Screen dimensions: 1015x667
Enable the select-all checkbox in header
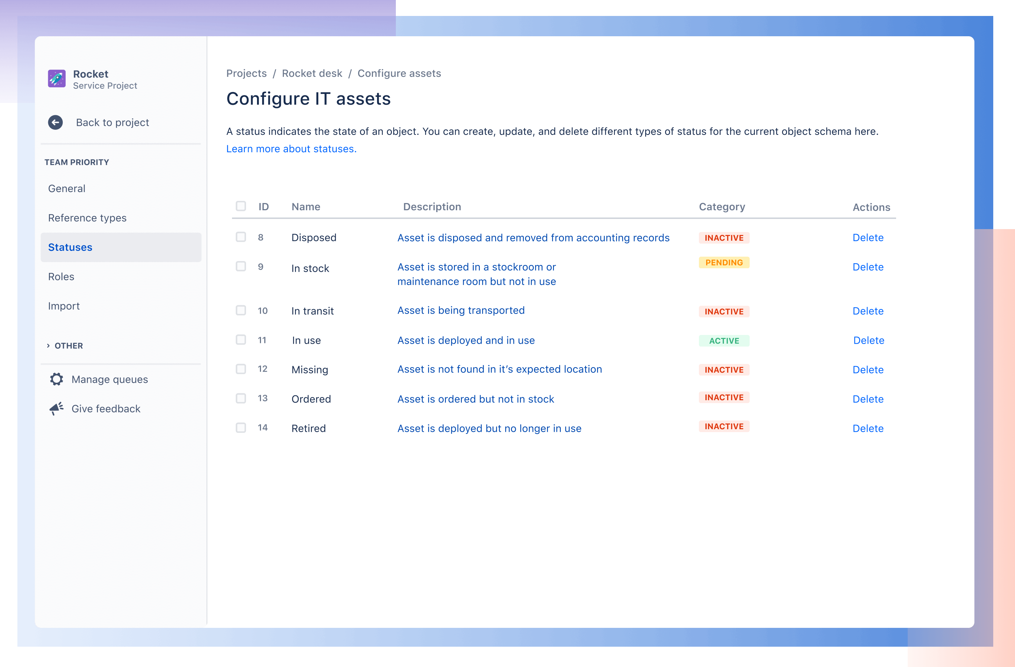[240, 207]
